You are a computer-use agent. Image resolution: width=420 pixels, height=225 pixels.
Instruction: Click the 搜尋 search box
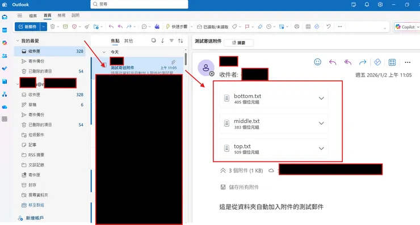coord(139,5)
